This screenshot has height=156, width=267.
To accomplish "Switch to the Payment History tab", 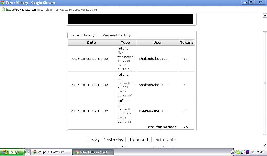I will click(117, 35).
